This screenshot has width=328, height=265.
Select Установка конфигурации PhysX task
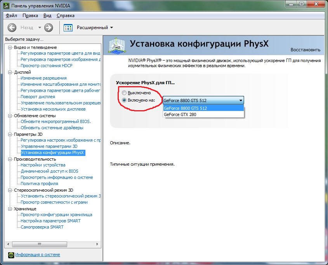[52, 152]
